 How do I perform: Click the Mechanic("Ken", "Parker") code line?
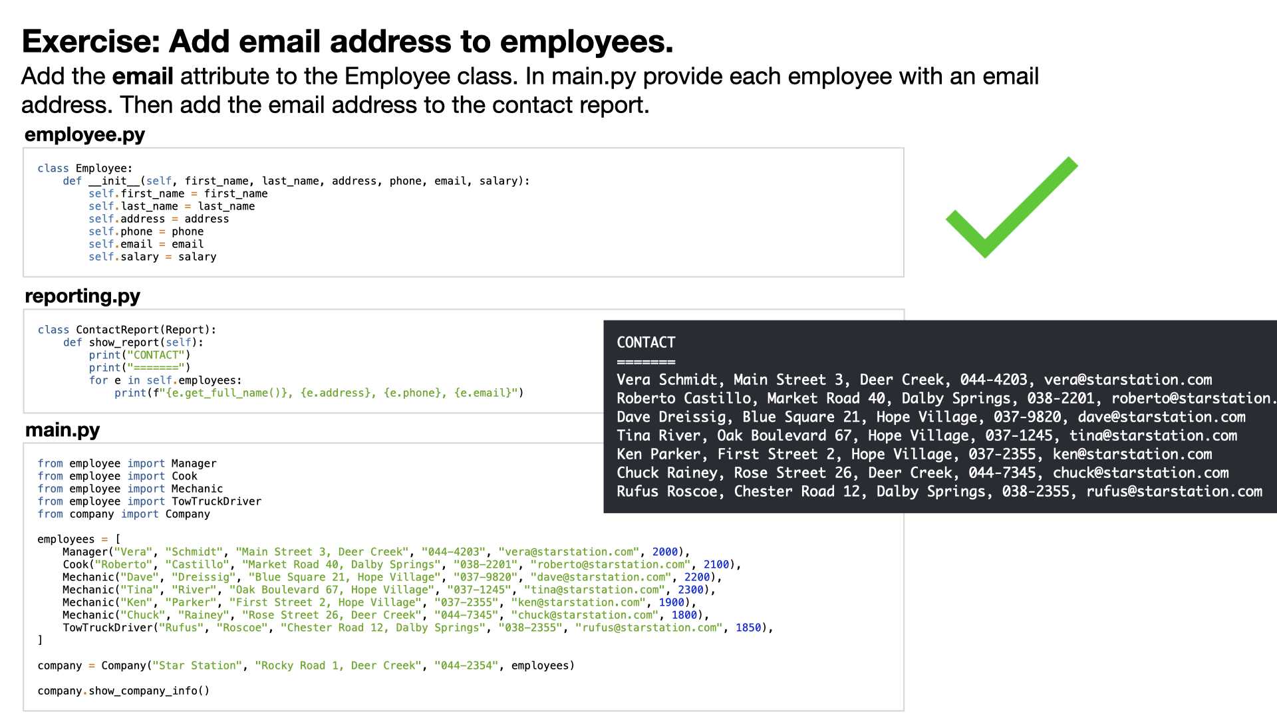click(380, 603)
